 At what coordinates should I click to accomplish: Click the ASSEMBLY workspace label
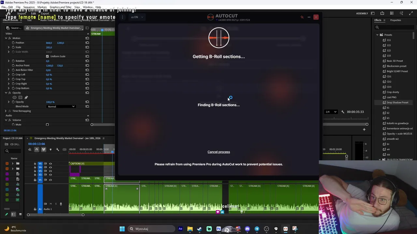(362, 13)
